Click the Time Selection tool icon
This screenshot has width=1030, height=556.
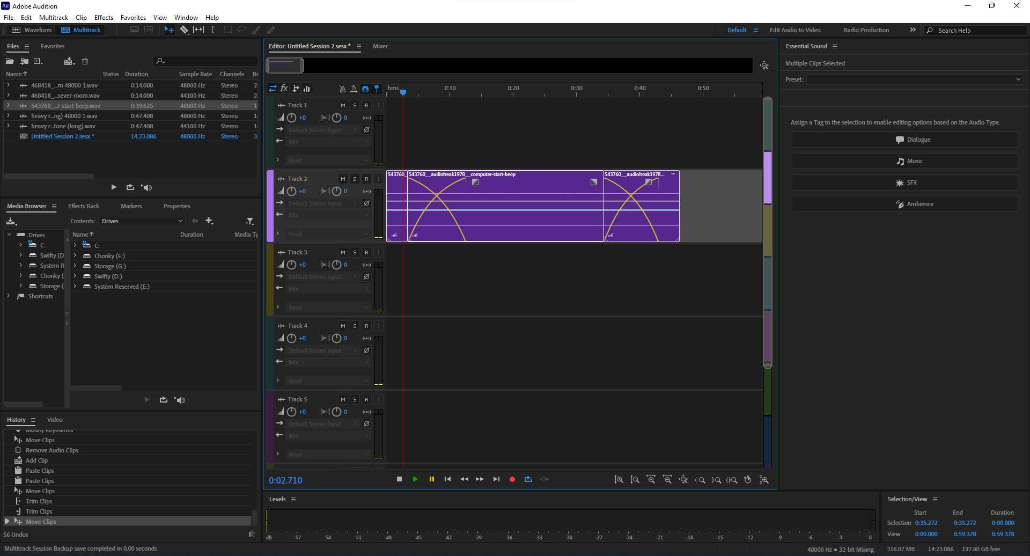coord(212,30)
